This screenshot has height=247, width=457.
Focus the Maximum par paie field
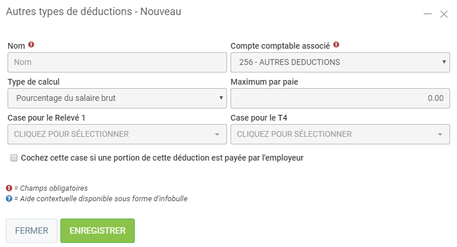(340, 98)
